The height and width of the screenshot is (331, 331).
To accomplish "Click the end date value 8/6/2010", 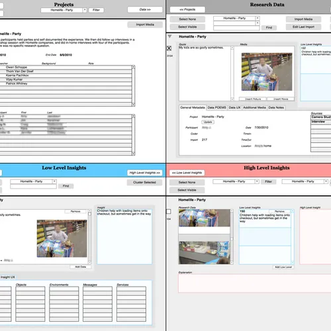I will [x=66, y=55].
